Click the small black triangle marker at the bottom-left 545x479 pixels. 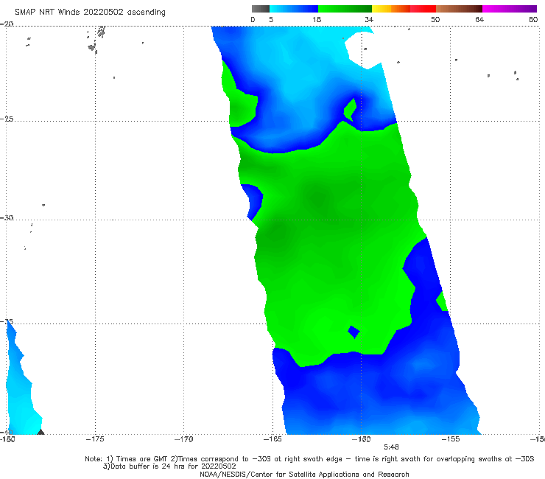coord(41,432)
